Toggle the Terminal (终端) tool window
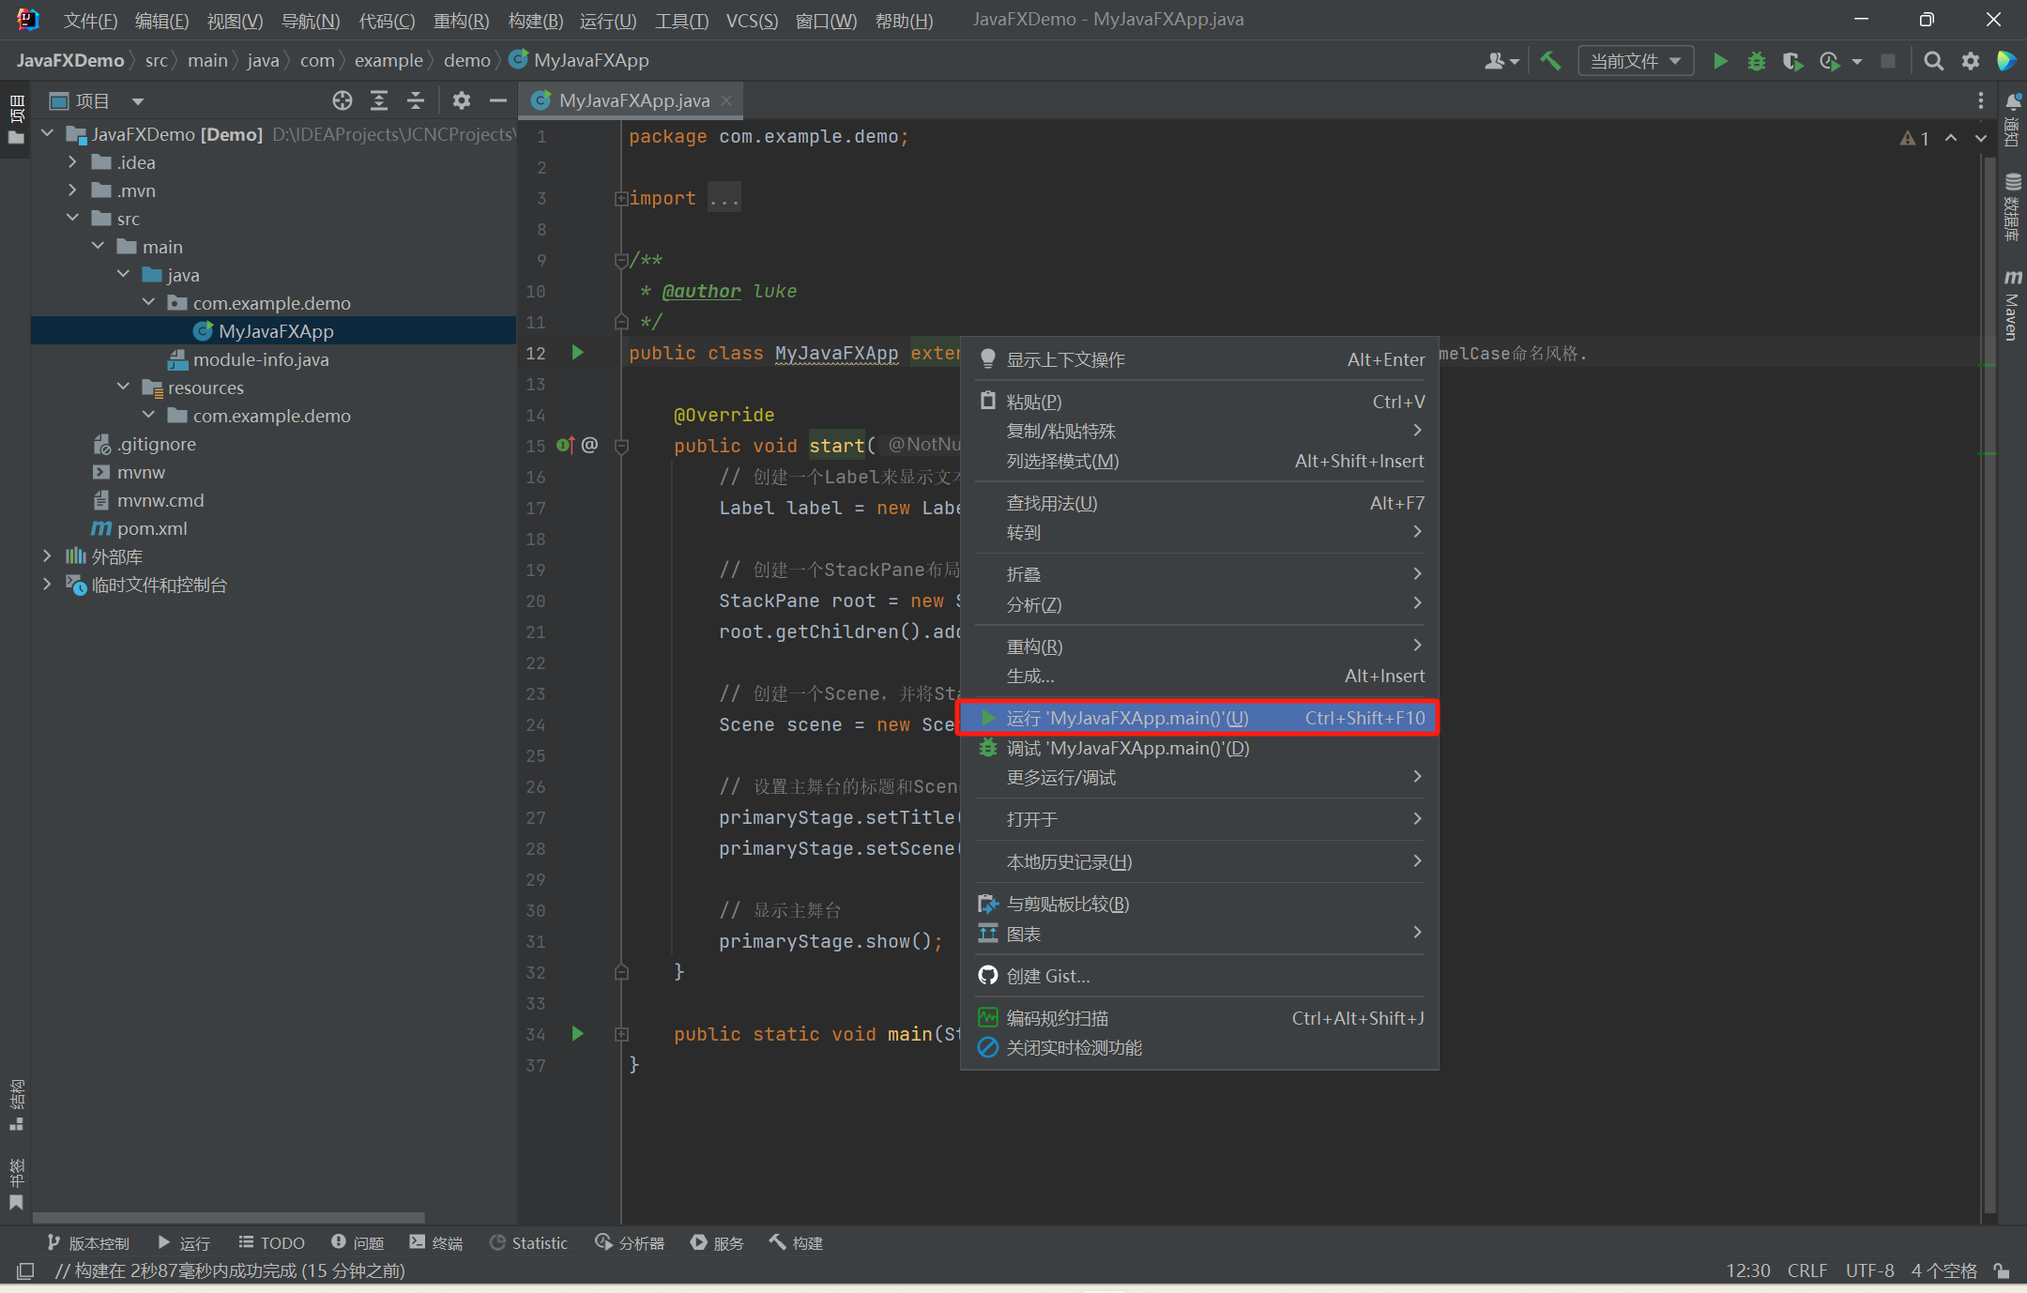 436,1242
